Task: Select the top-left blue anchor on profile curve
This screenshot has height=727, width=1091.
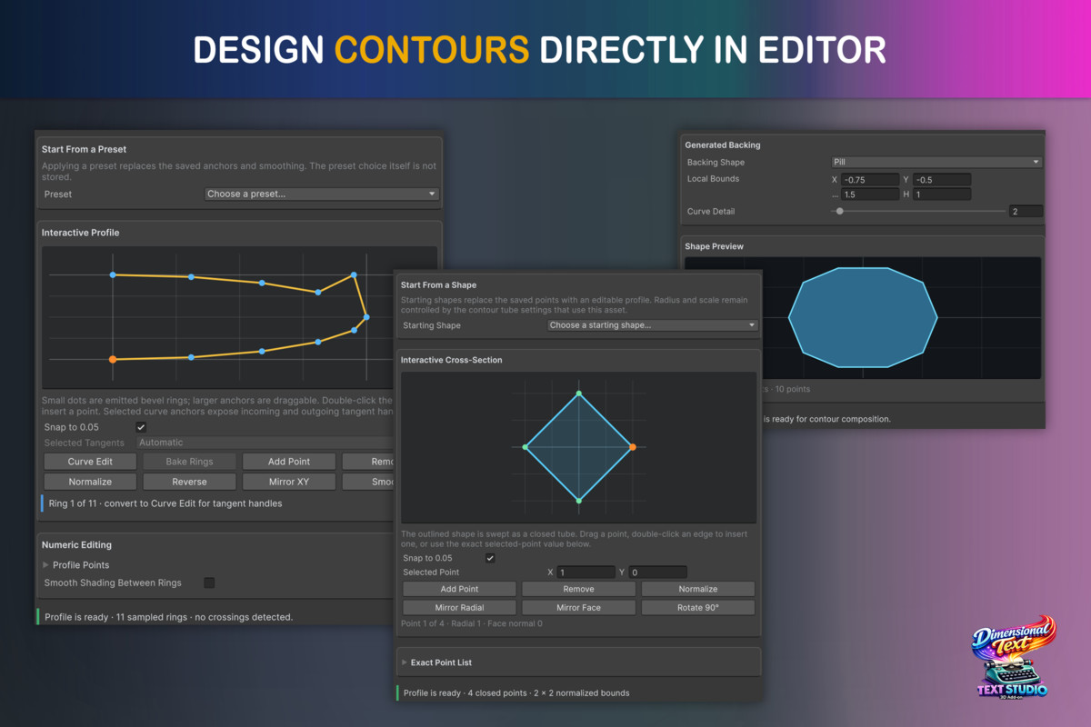Action: coord(113,274)
